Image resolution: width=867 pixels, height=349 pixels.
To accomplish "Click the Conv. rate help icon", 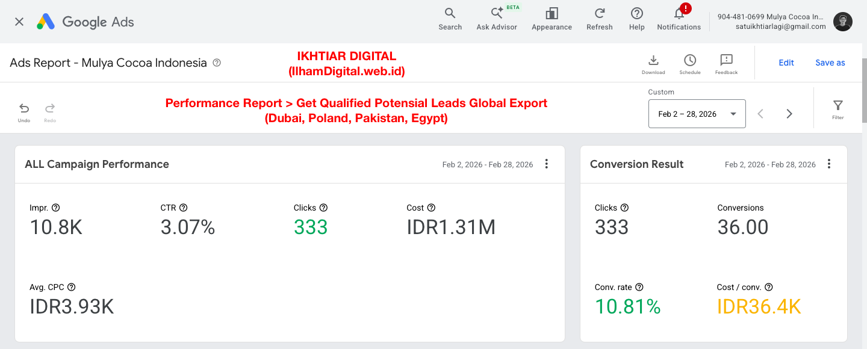I will [x=639, y=287].
